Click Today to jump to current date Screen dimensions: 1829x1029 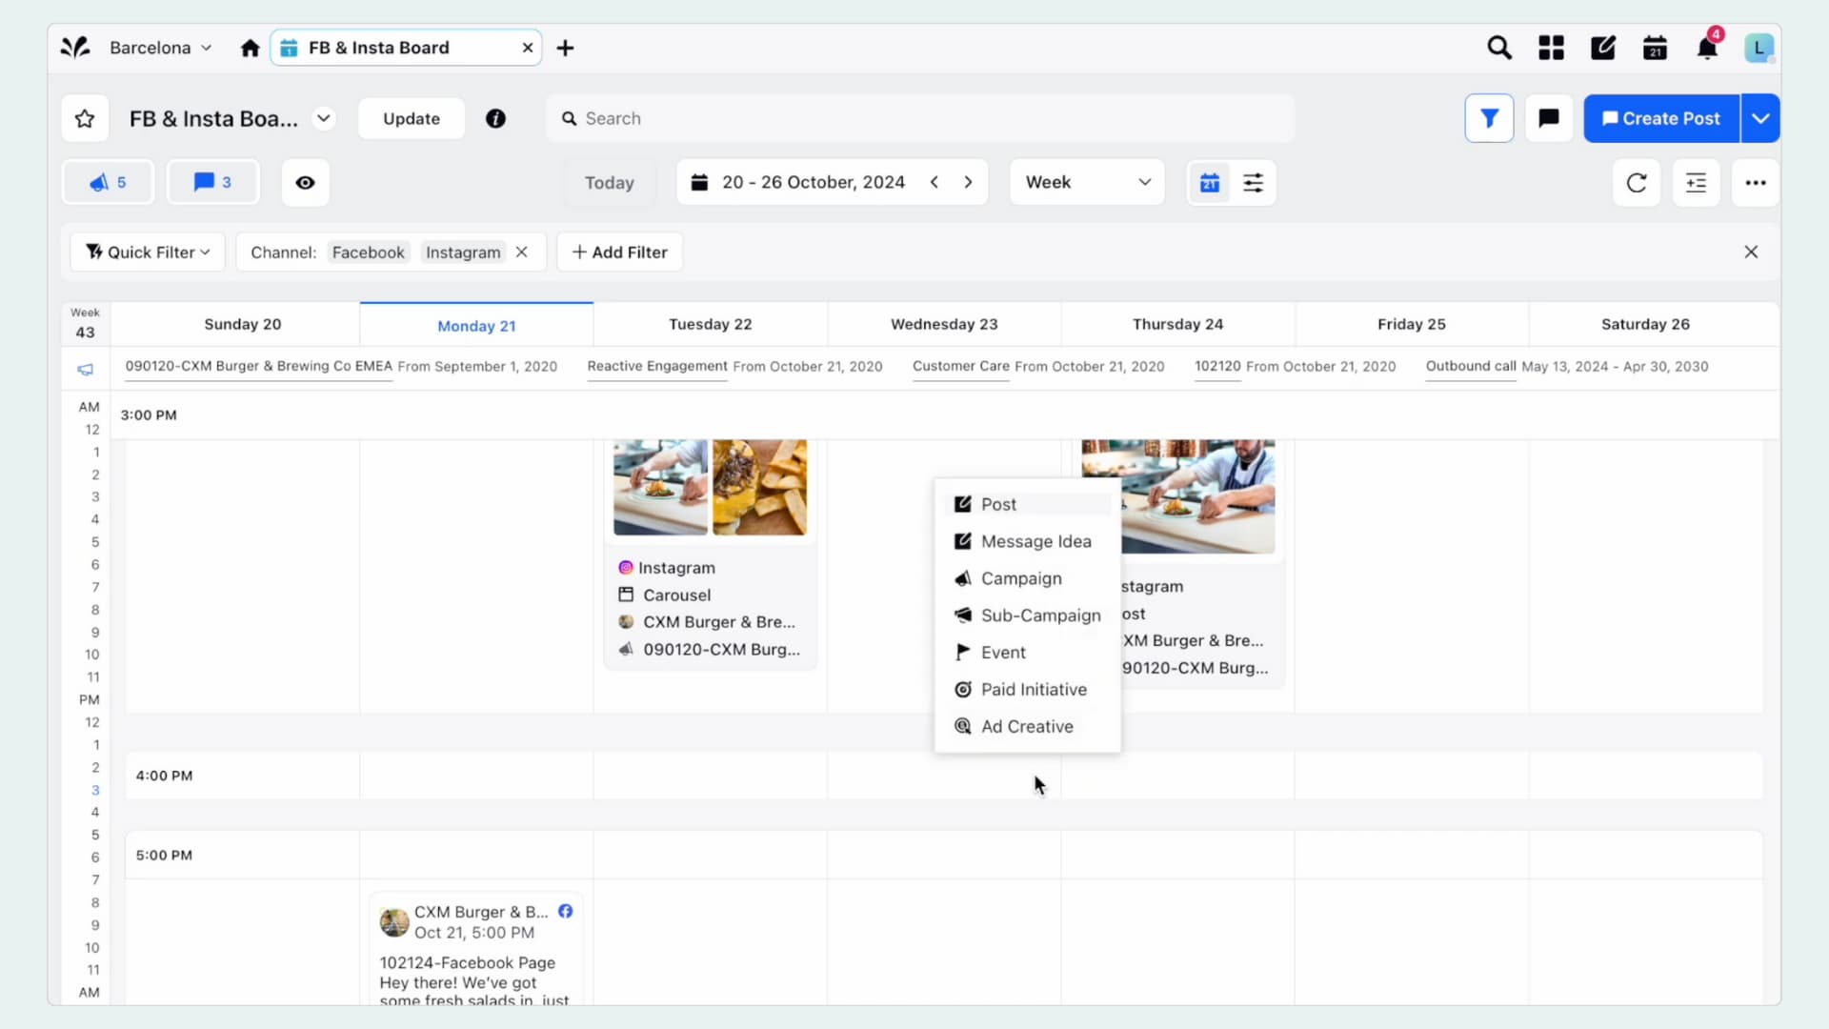pyautogui.click(x=610, y=182)
